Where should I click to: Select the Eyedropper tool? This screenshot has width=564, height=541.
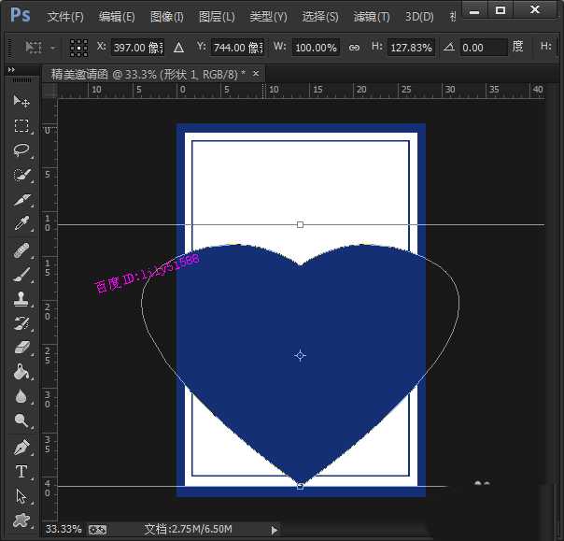point(21,224)
